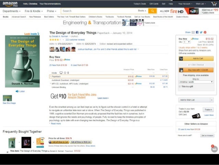Open the 25 New from $16.09 link
The image size is (219, 165).
coord(58,65)
